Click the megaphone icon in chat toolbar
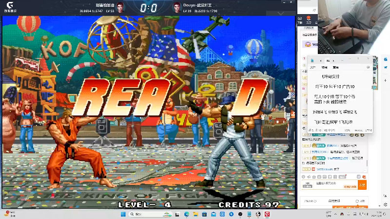 [x=309, y=177]
